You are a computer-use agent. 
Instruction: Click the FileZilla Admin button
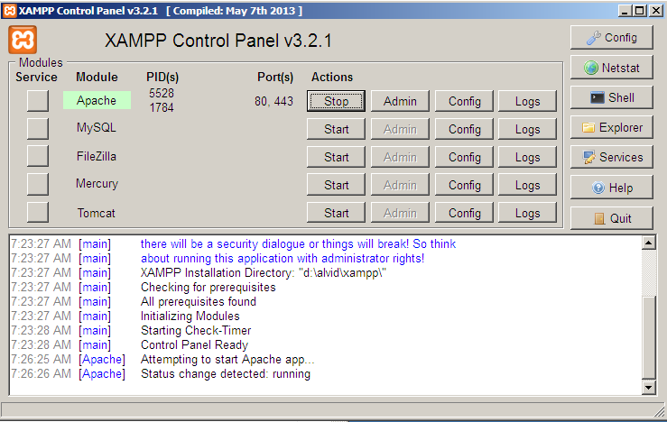(400, 157)
